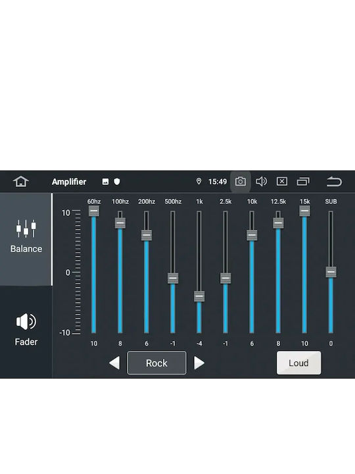355x474 pixels.
Task: Go to the home screen icon
Action: (x=21, y=182)
